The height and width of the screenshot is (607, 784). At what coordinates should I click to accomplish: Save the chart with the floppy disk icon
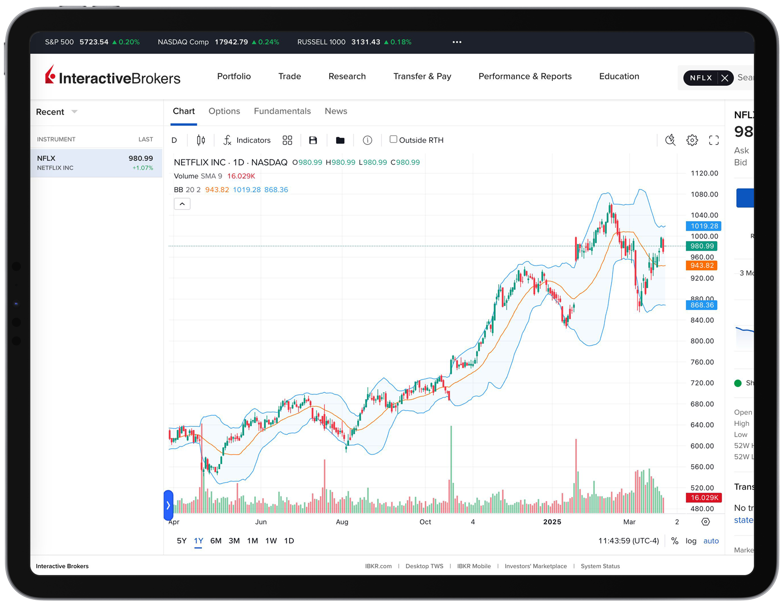point(313,140)
